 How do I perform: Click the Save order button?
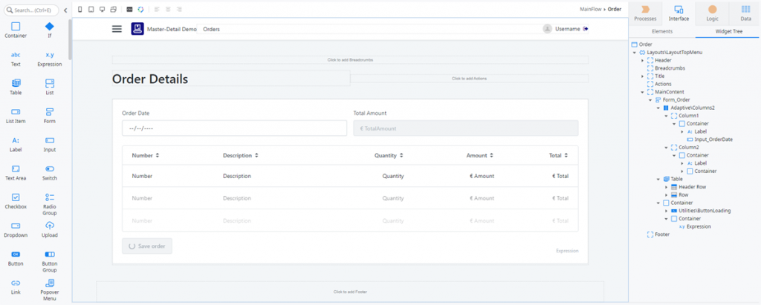point(147,246)
